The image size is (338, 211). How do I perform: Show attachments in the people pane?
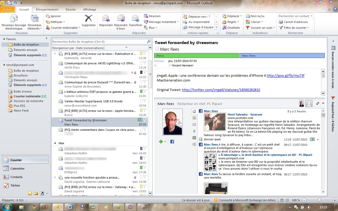click(194, 131)
